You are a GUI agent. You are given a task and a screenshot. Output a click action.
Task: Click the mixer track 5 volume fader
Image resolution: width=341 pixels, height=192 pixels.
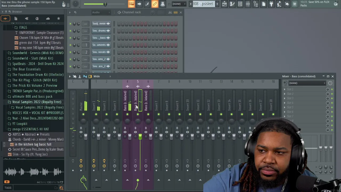[140, 137]
